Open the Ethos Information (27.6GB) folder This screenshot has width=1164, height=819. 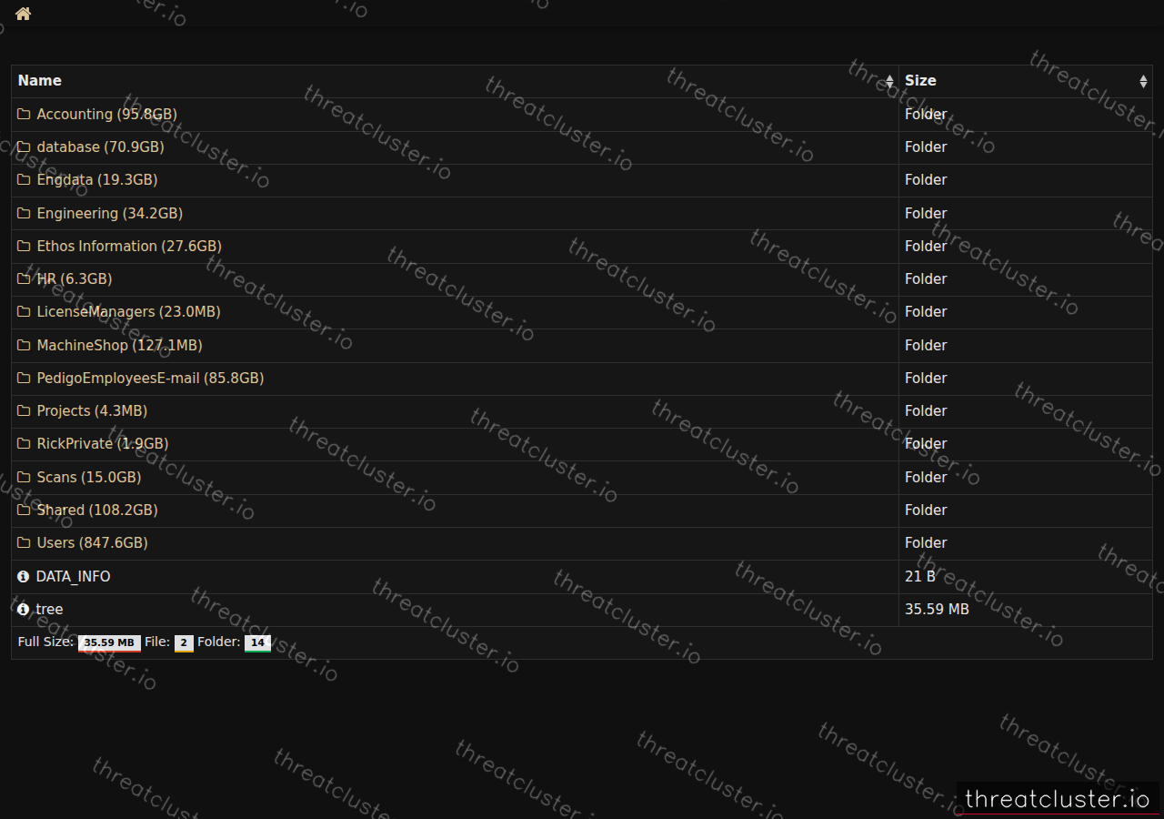point(129,246)
